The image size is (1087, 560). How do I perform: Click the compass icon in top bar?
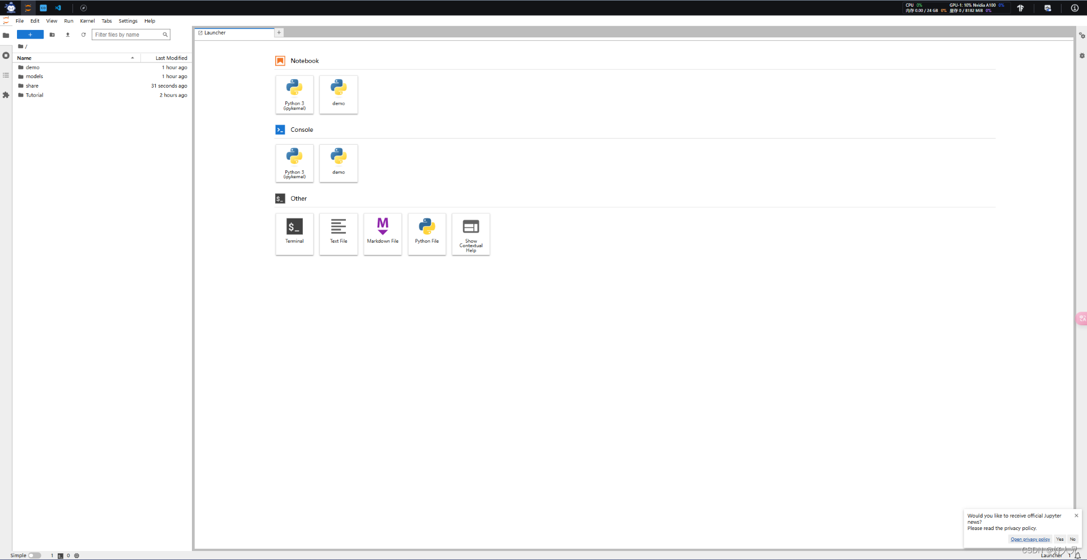(x=83, y=8)
